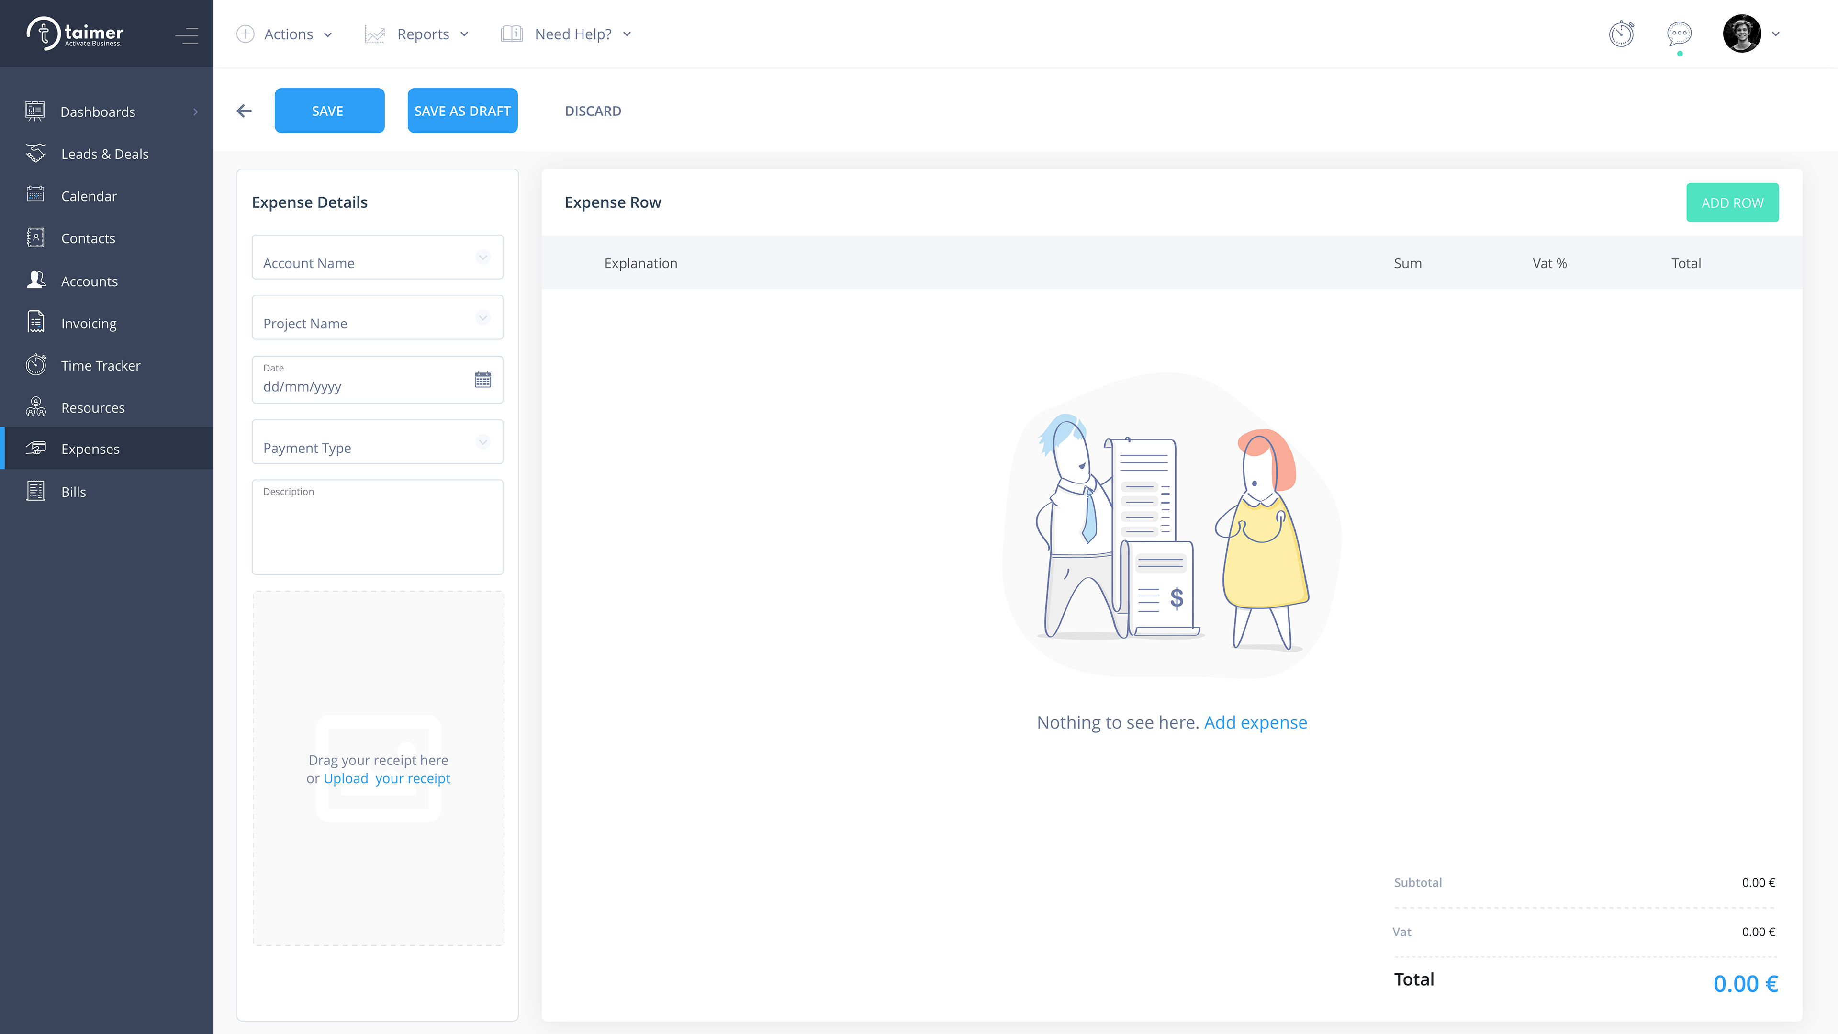Click the blue Total 0.00 € amount
Image resolution: width=1838 pixels, height=1034 pixels.
pyautogui.click(x=1745, y=983)
